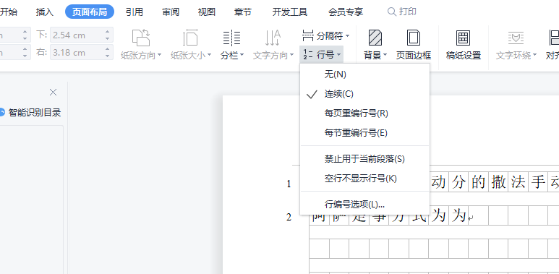
Task: Select 连续(C) line numbering option
Action: (364, 94)
